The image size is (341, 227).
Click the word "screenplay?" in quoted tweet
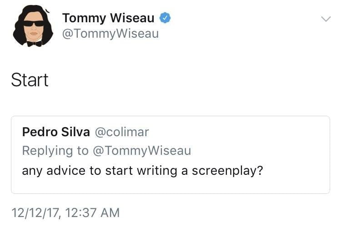point(227,172)
